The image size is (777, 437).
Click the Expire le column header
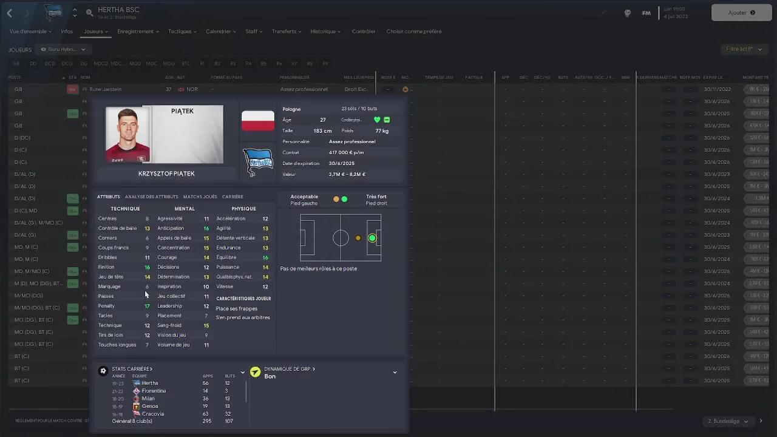point(713,77)
